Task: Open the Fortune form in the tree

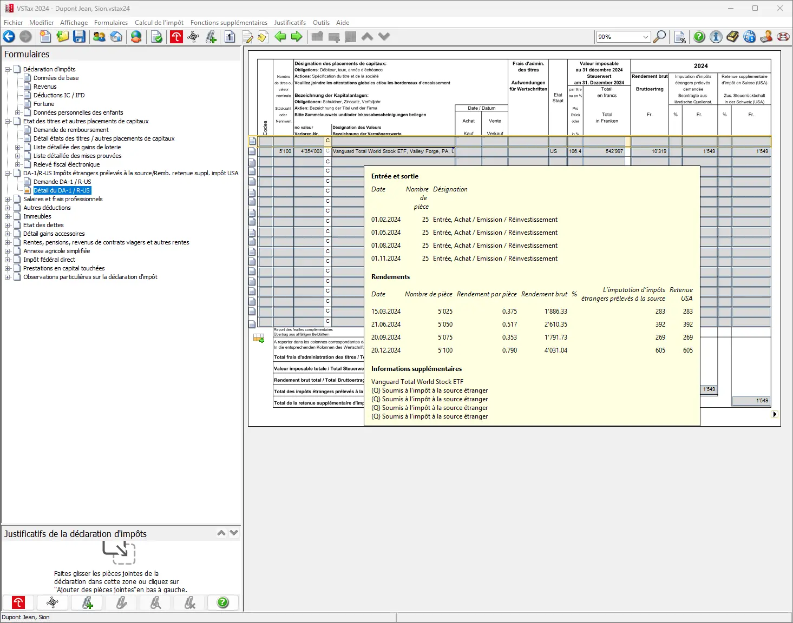Action: 43,104
